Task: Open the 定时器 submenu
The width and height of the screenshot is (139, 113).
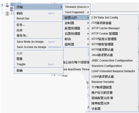Action: pyautogui.click(x=77, y=23)
